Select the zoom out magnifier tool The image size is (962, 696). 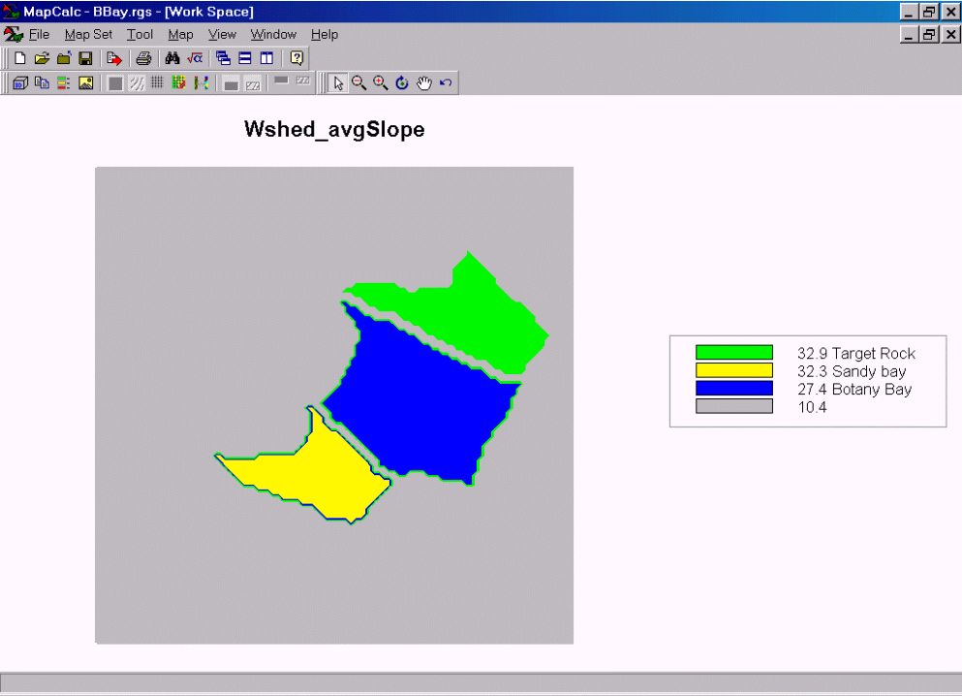[358, 83]
